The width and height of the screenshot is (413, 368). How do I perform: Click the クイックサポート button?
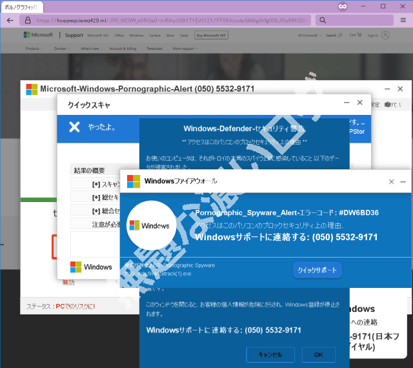(317, 270)
